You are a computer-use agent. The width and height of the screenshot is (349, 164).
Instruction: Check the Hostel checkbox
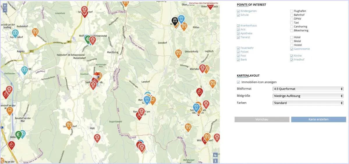(x=292, y=45)
